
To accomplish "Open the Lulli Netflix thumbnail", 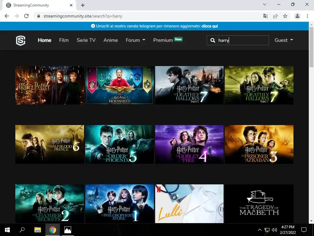I will click(x=189, y=203).
